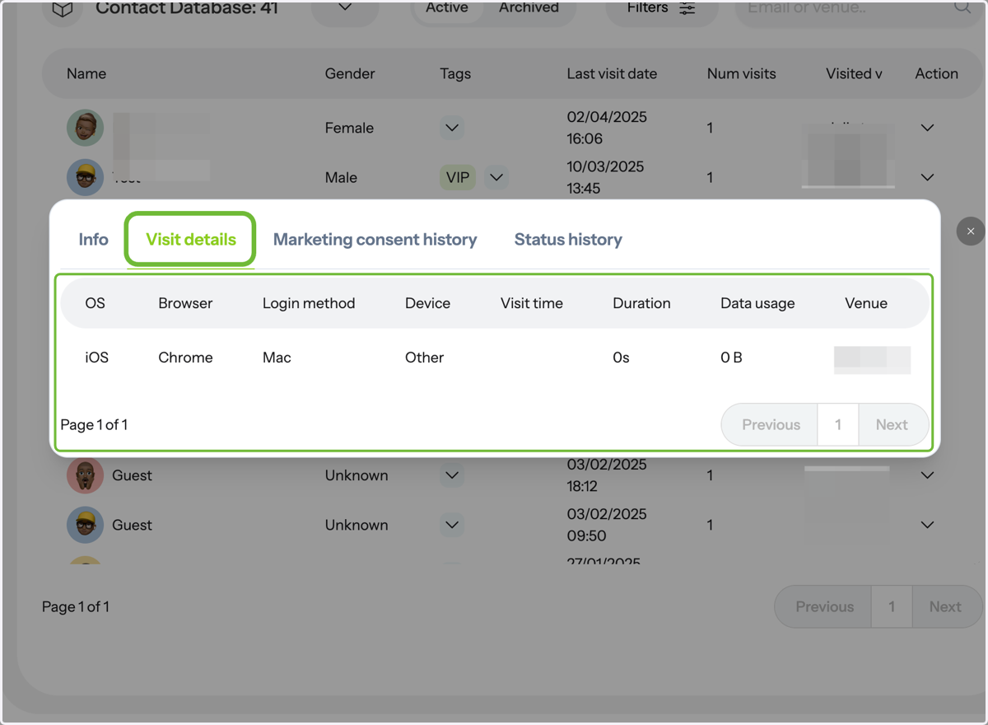Click the iOS cell in visit details

click(x=96, y=358)
